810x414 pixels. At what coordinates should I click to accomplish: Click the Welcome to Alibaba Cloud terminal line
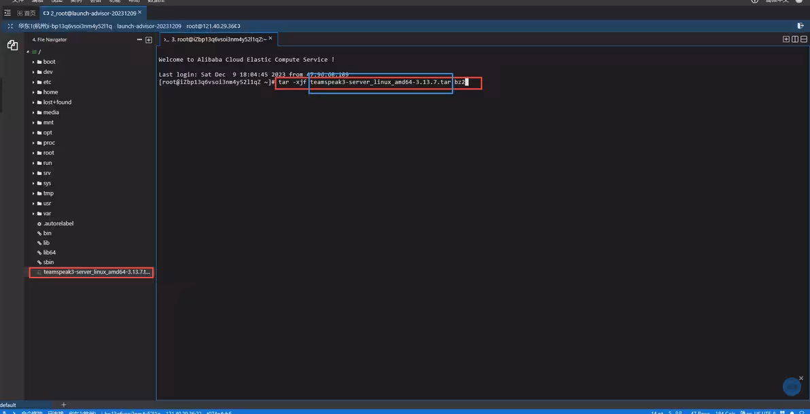(x=247, y=60)
